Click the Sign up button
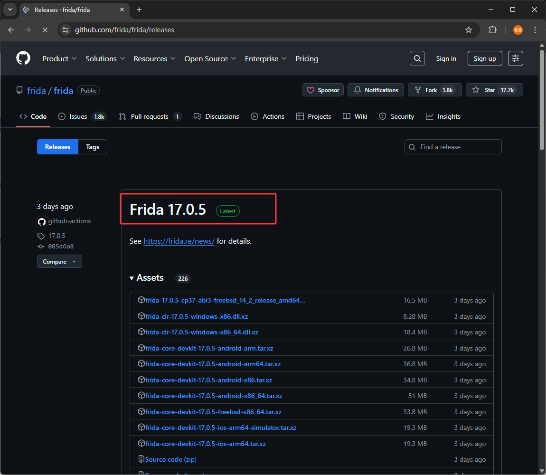546x475 pixels. coord(485,58)
